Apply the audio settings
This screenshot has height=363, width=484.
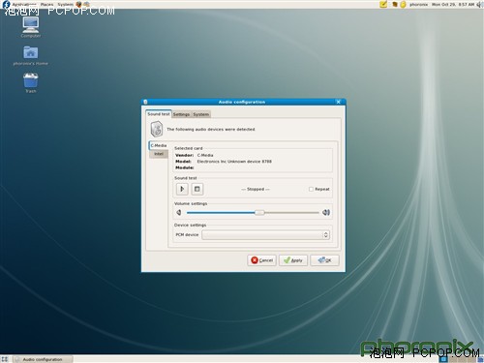click(x=293, y=260)
